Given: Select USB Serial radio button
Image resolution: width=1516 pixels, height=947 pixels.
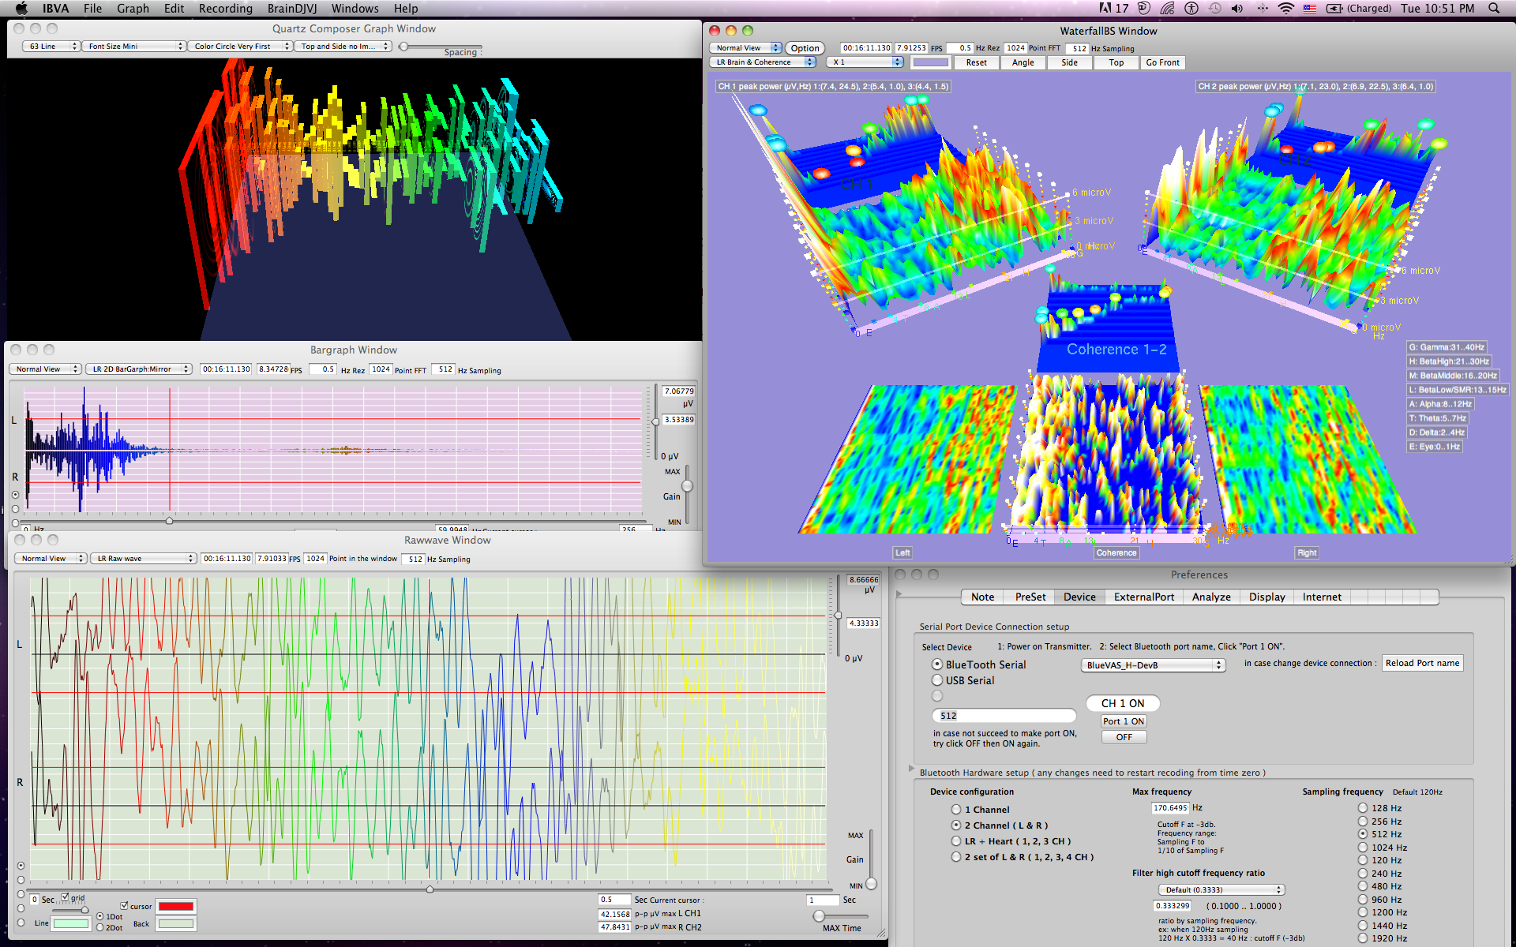Looking at the screenshot, I should [x=937, y=680].
